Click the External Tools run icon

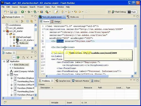(47, 12)
